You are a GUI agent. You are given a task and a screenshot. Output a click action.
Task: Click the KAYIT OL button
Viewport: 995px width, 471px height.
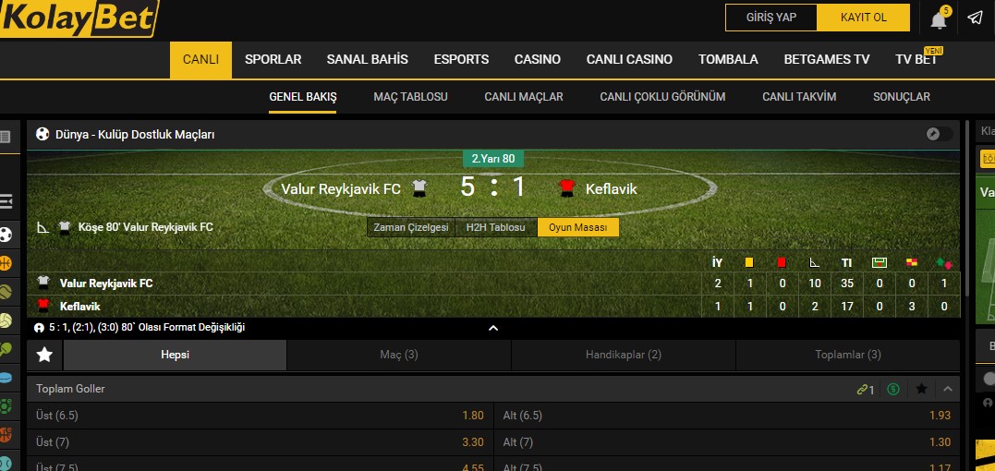point(864,18)
